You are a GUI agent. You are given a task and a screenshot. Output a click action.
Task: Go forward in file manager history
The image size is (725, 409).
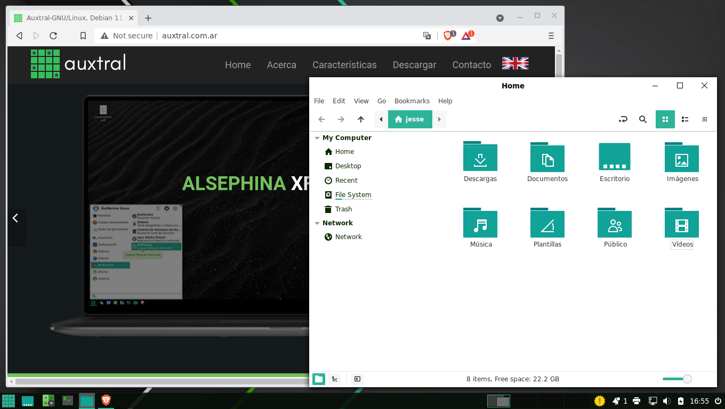click(x=341, y=119)
